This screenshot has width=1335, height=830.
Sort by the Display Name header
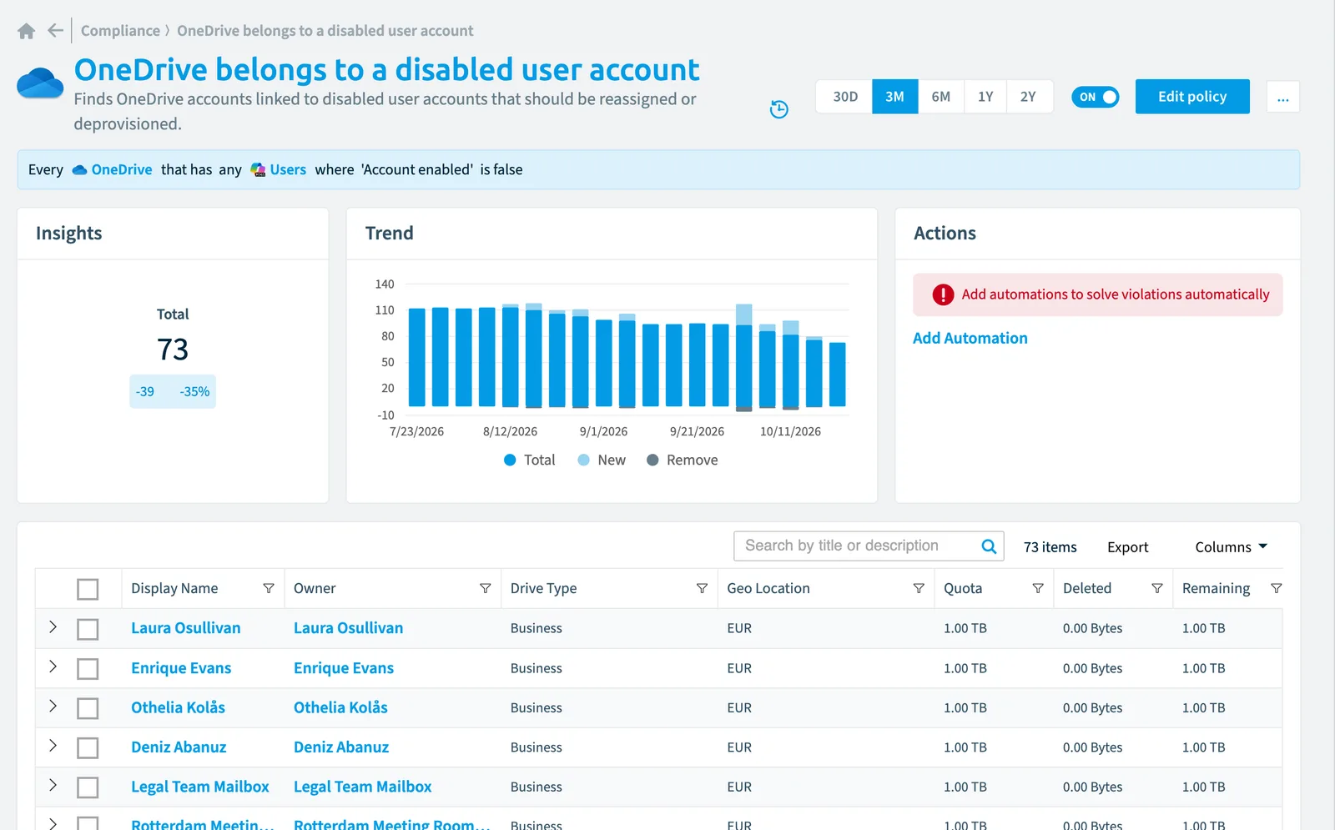pos(174,589)
